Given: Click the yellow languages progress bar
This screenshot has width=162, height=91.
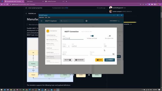Looking at the screenshot, I should pyautogui.click(x=130, y=22).
